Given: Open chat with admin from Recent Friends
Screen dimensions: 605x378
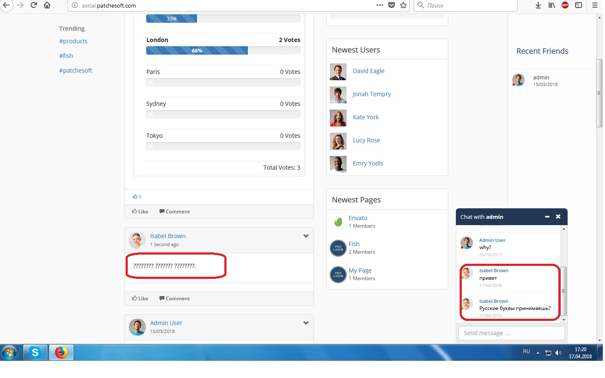Looking at the screenshot, I should pyautogui.click(x=541, y=77).
